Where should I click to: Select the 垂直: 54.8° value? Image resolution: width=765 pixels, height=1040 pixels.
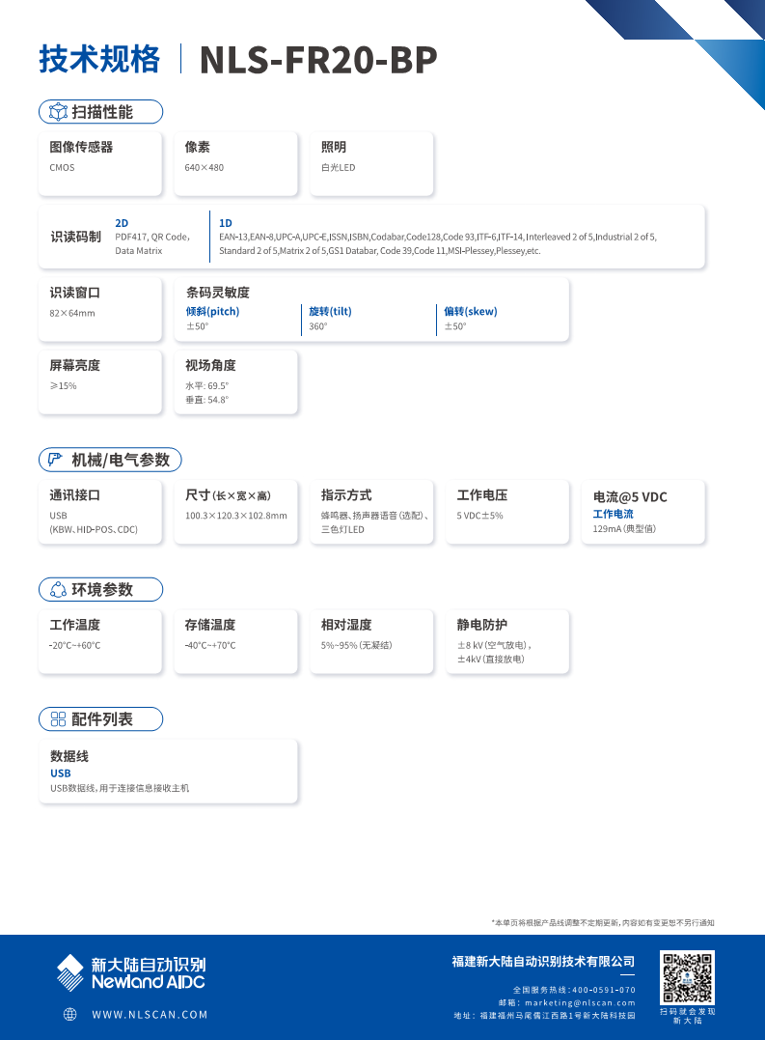(x=206, y=399)
